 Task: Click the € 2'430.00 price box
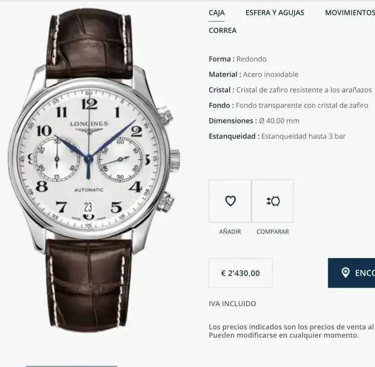tap(241, 273)
